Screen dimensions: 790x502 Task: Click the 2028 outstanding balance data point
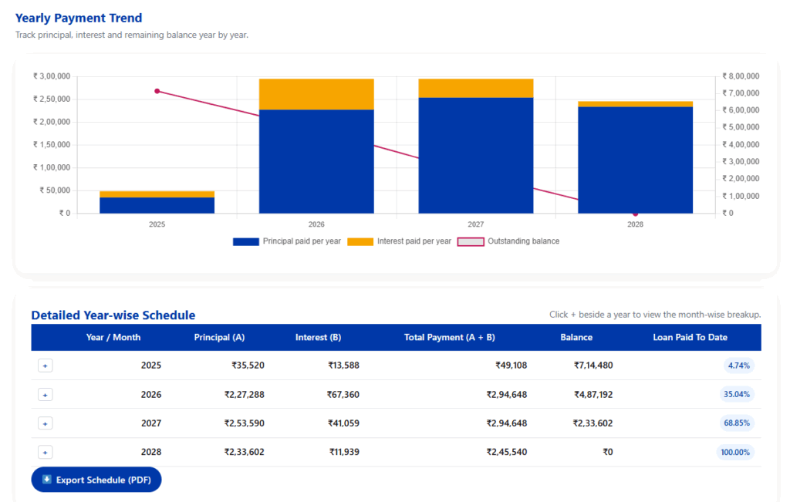[x=636, y=214]
